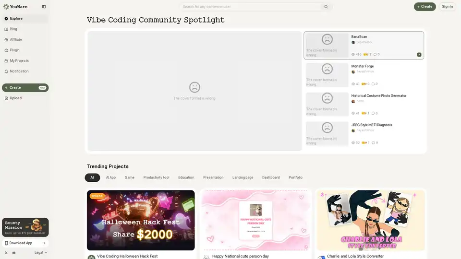Click the search magnifier icon
The image size is (461, 259).
coord(326,7)
